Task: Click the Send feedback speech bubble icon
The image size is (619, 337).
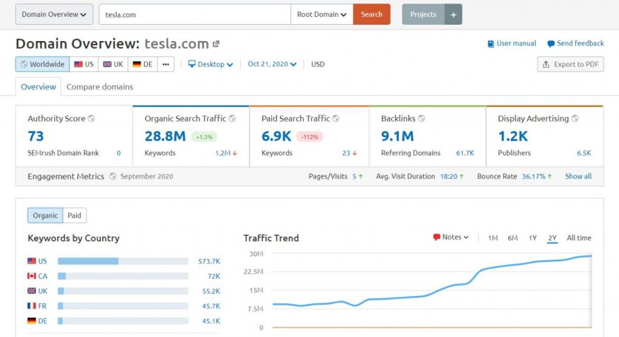Action: tap(551, 44)
